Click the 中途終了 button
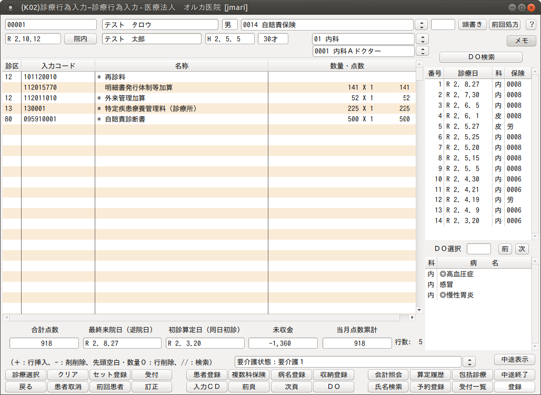The image size is (541, 395). 514,374
